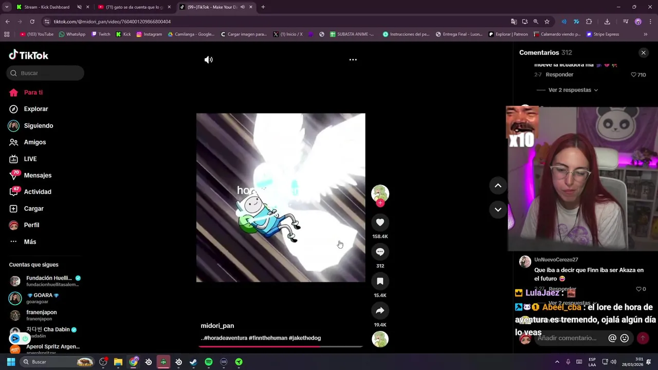This screenshot has width=658, height=370.
Task: Mute the TikTok video with the speaker icon
Action: click(208, 60)
